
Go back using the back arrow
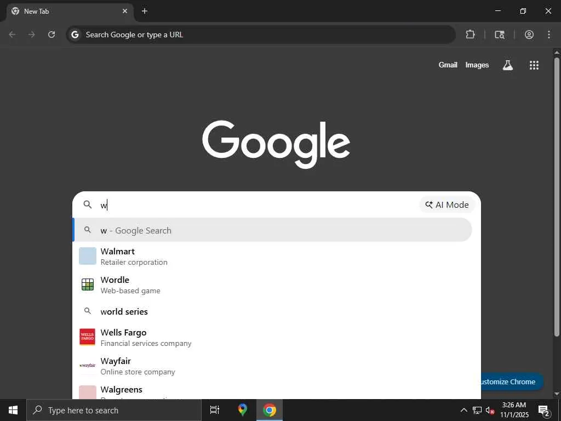coord(12,35)
